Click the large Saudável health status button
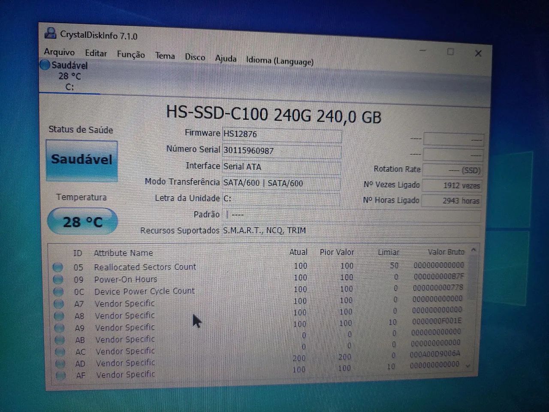This screenshot has width=549, height=412. click(x=81, y=160)
